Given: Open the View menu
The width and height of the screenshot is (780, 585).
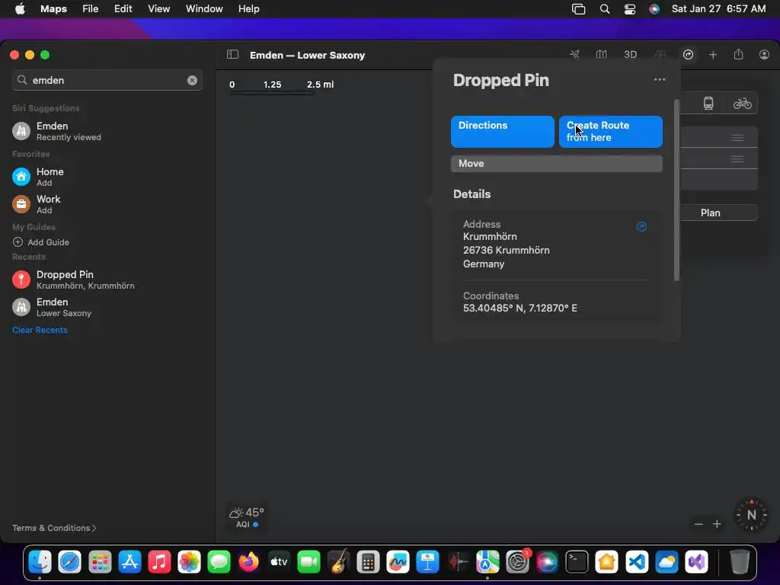Looking at the screenshot, I should [158, 8].
